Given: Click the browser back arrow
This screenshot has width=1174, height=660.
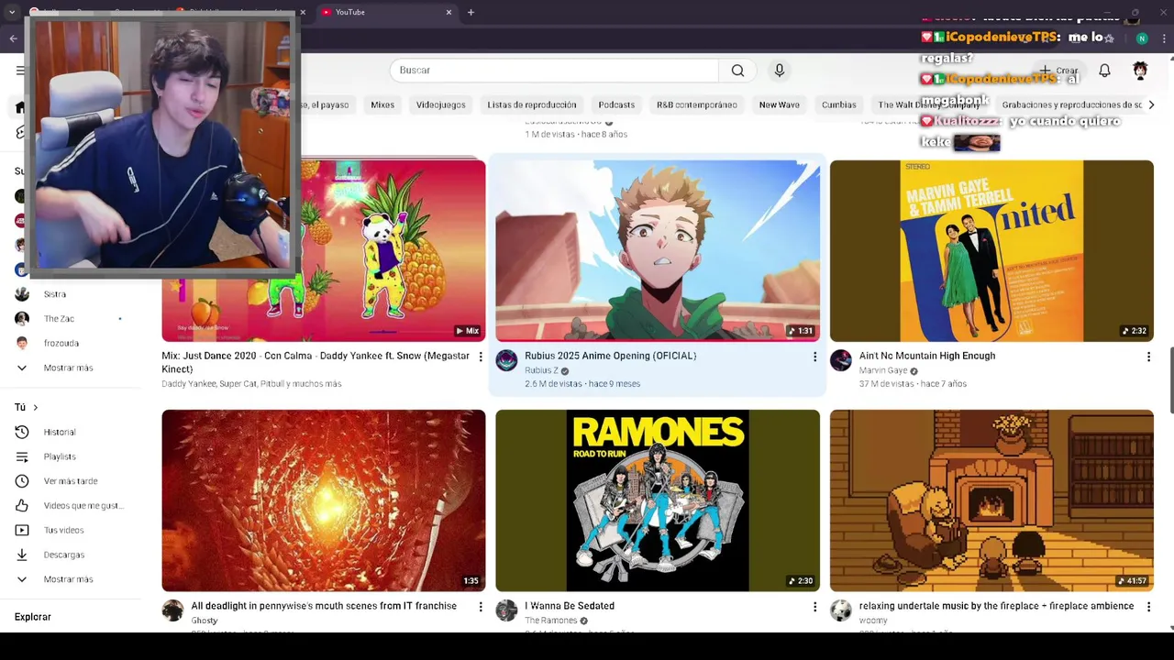Looking at the screenshot, I should point(13,38).
